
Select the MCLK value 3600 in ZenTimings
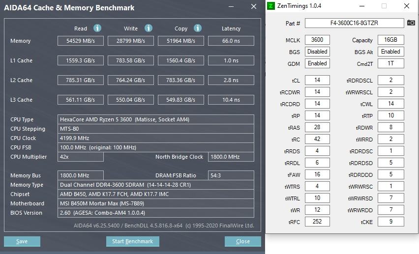(x=317, y=40)
